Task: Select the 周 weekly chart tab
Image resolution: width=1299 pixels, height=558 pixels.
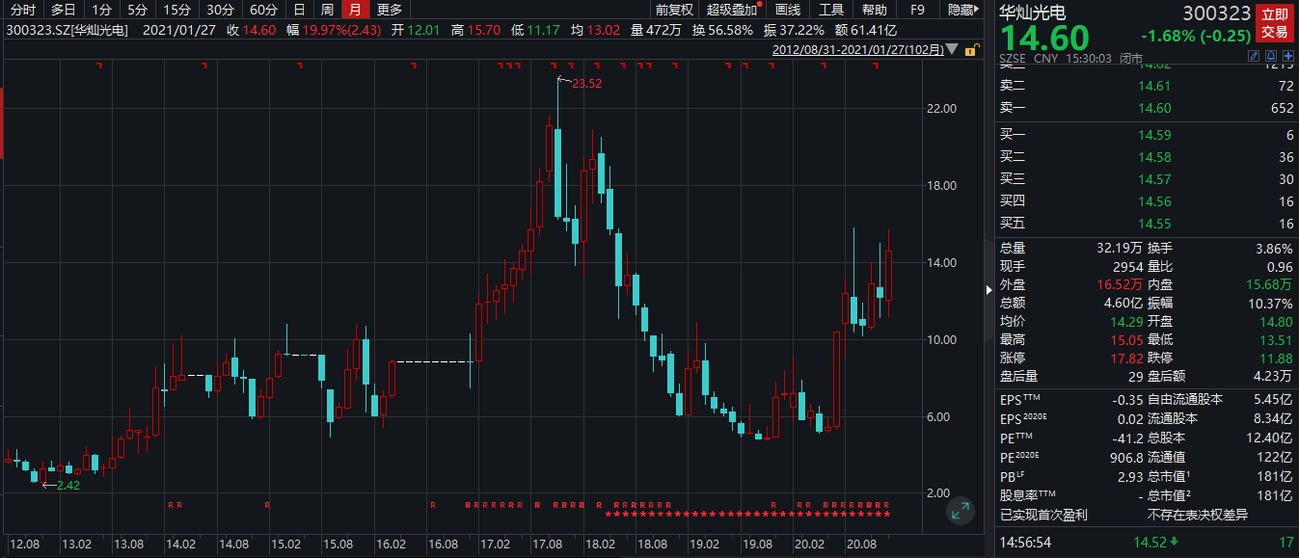Action: coord(328,10)
